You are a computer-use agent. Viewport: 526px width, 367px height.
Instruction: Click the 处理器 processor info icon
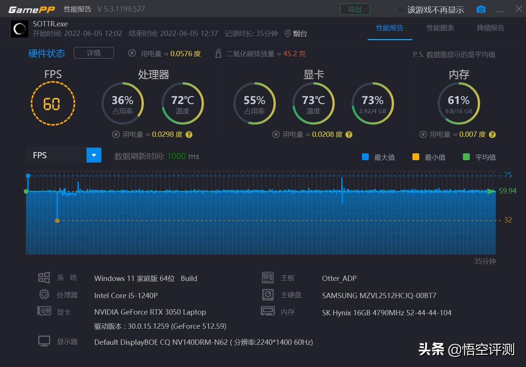coord(44,294)
